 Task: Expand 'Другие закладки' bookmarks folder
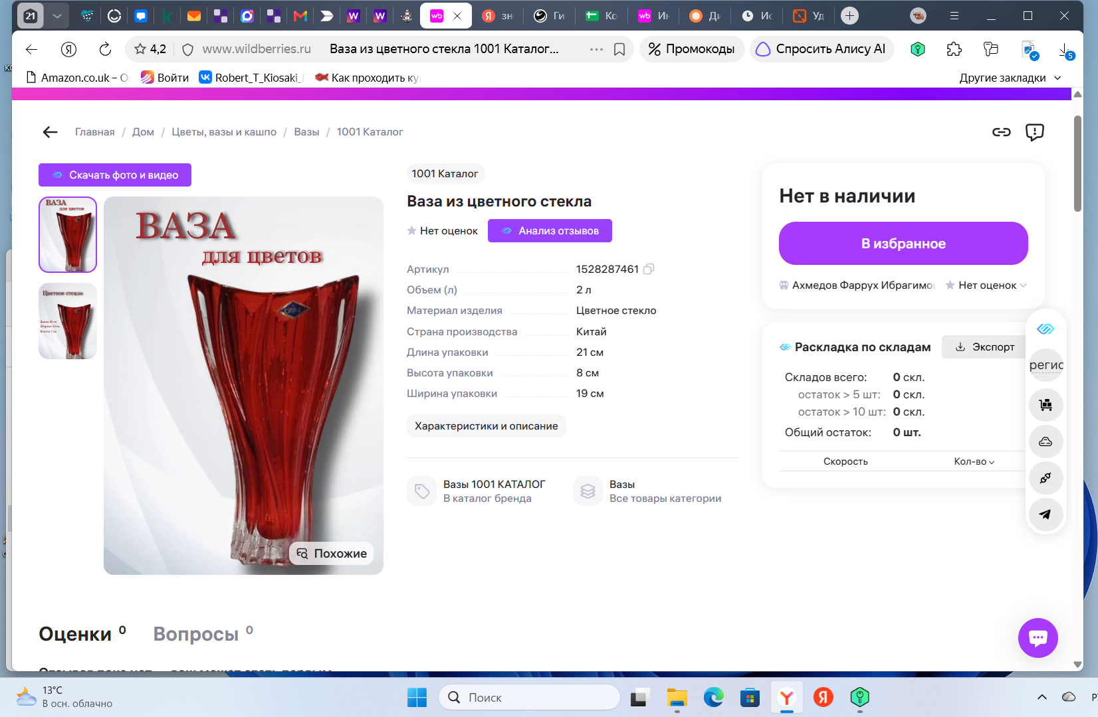coord(1010,78)
